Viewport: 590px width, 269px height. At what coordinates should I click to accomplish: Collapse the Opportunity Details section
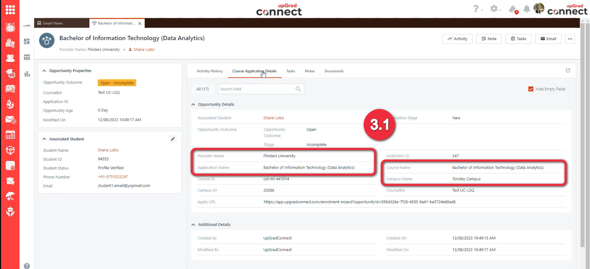click(x=193, y=104)
